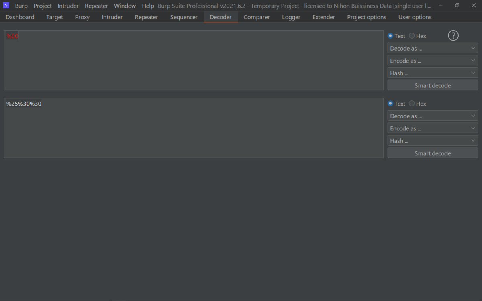Switch to the Intruder tab

(x=112, y=17)
